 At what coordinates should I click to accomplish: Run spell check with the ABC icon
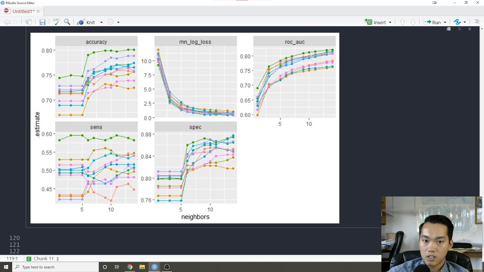click(x=56, y=22)
